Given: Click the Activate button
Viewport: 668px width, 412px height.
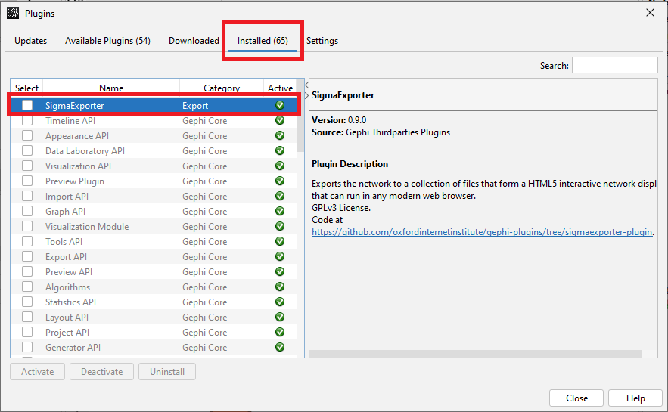Looking at the screenshot, I should 38,372.
